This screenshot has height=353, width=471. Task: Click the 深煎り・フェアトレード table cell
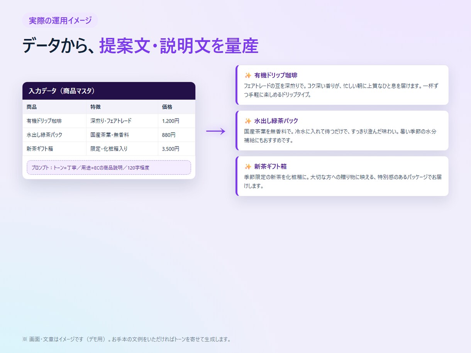point(122,121)
